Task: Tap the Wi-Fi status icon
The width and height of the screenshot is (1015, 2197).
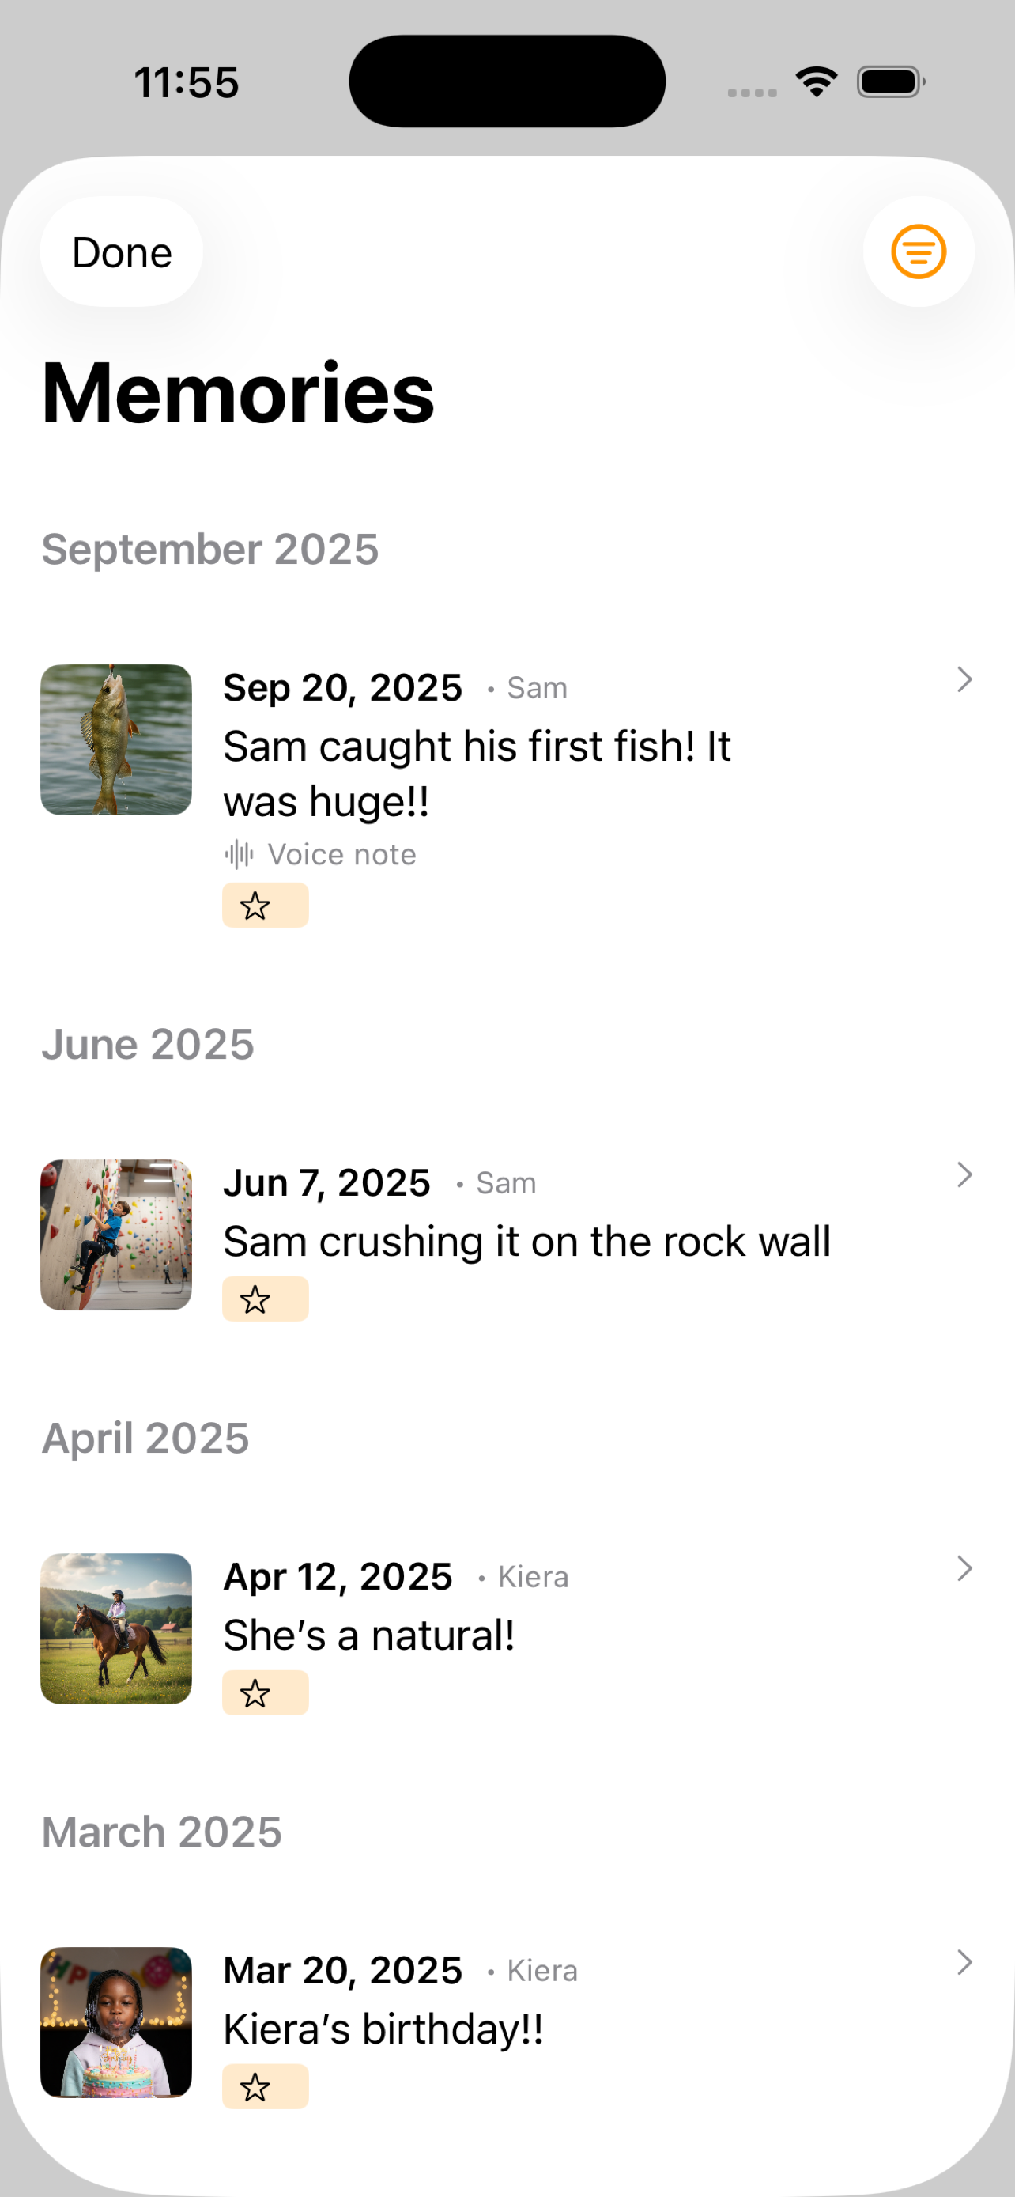Action: [x=816, y=82]
